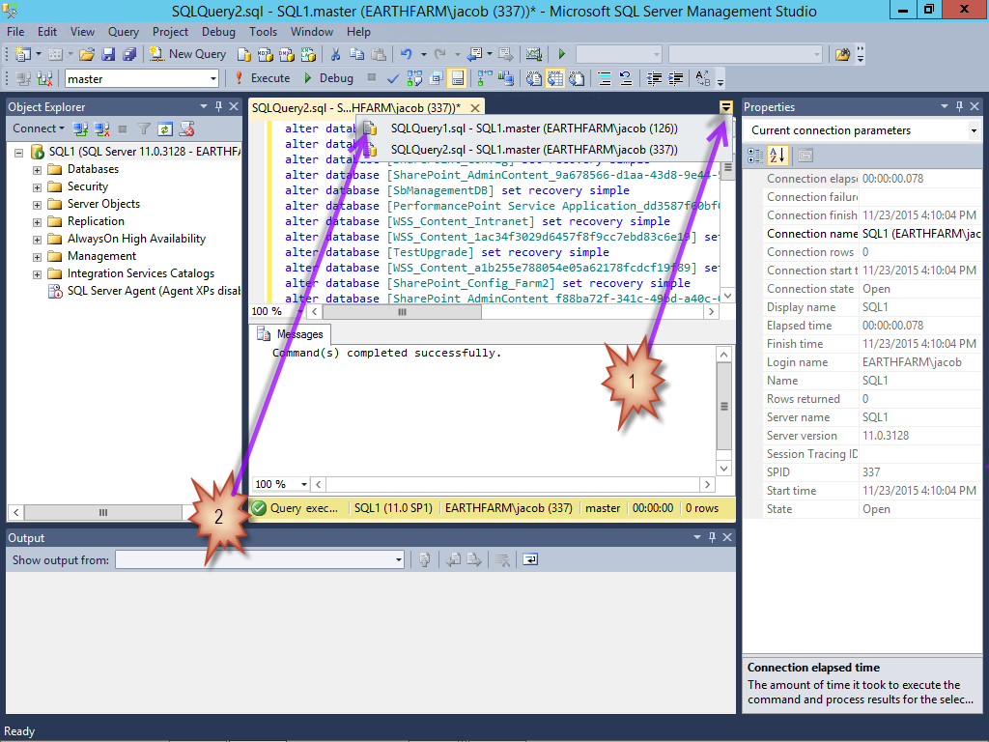Screen dimensions: 989x742
Task: Open Activity Monitor icon in toolbar
Action: pyautogui.click(x=533, y=54)
